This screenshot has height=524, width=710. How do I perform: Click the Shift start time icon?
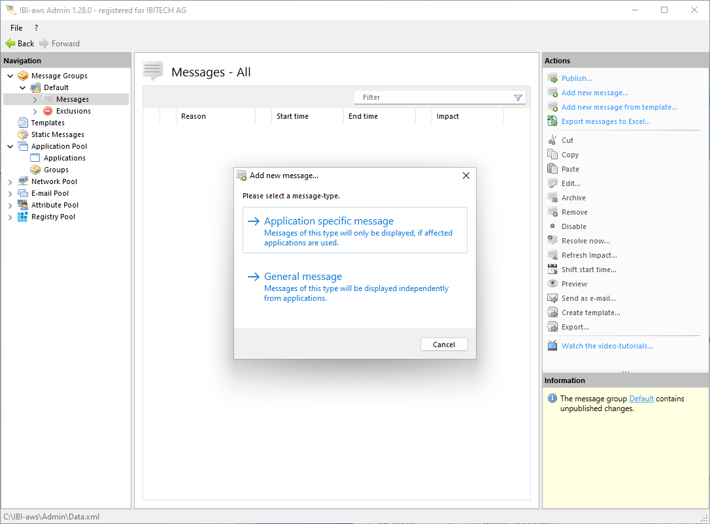point(552,270)
